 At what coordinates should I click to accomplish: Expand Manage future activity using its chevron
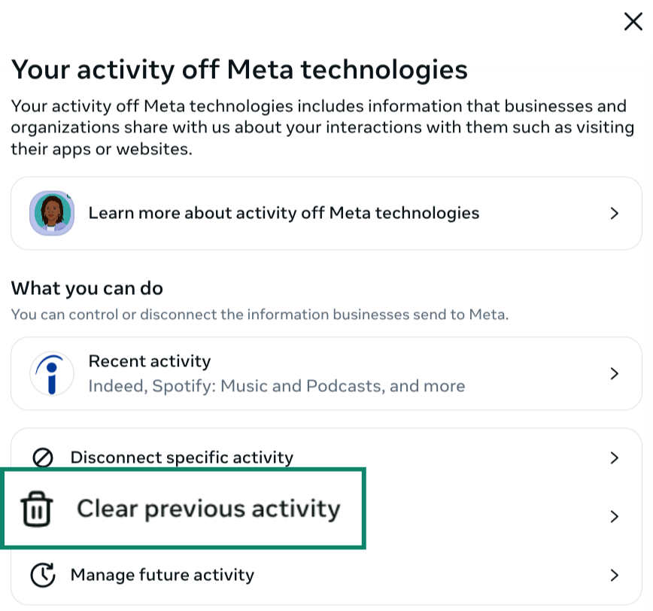pos(615,574)
